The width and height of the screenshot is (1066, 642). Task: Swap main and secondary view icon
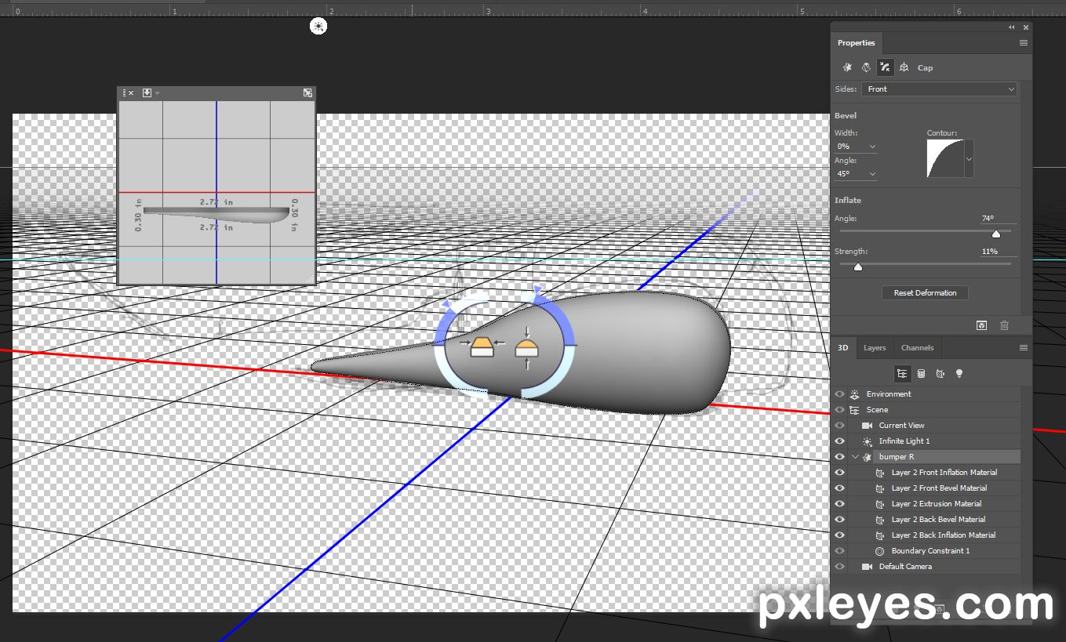coord(307,92)
